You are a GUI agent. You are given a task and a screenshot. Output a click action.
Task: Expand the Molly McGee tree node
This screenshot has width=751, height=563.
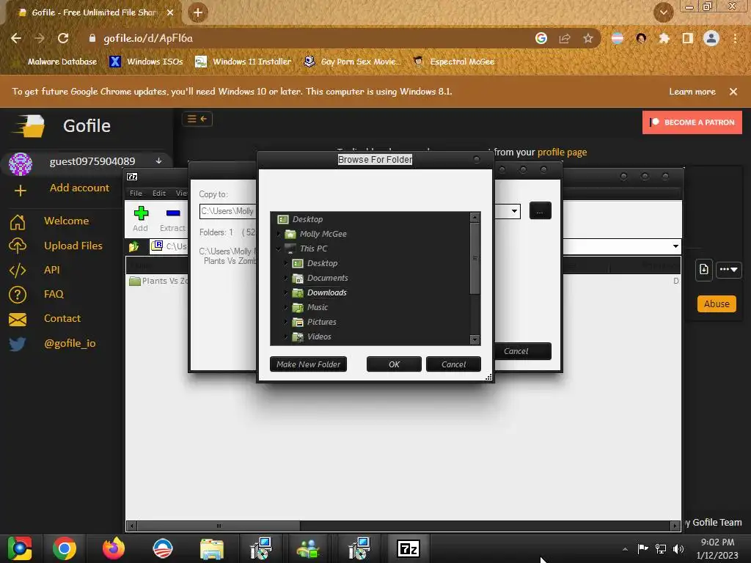pos(279,234)
